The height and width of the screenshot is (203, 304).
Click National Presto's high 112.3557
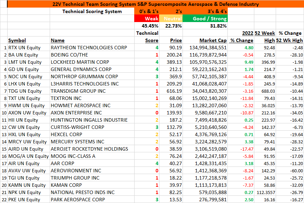265,192
